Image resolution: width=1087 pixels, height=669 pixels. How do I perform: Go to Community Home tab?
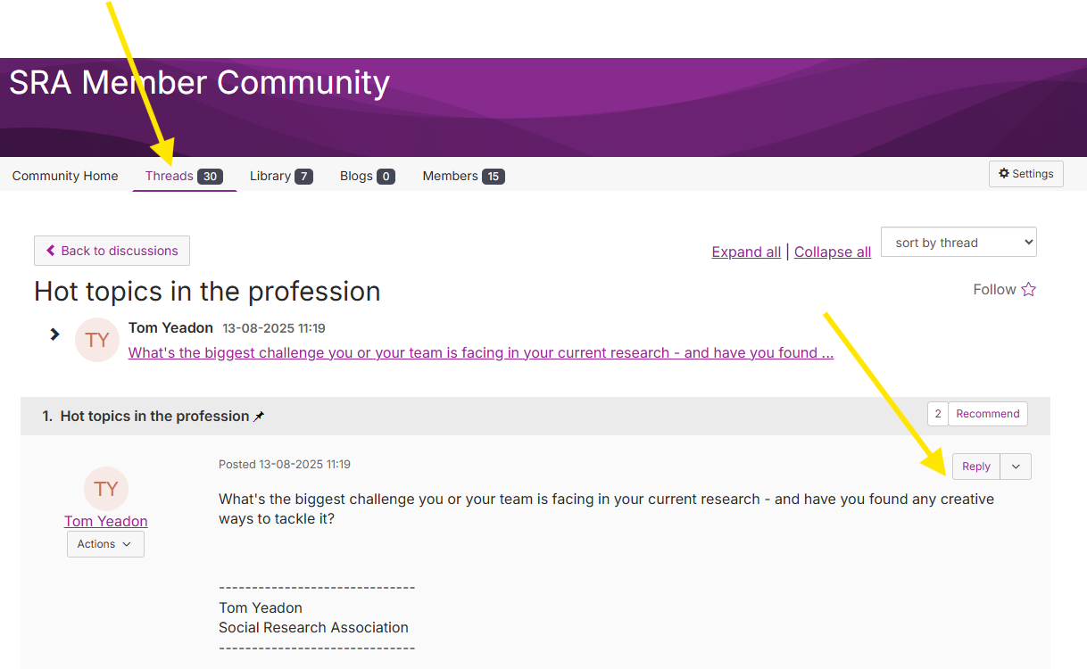pos(65,176)
